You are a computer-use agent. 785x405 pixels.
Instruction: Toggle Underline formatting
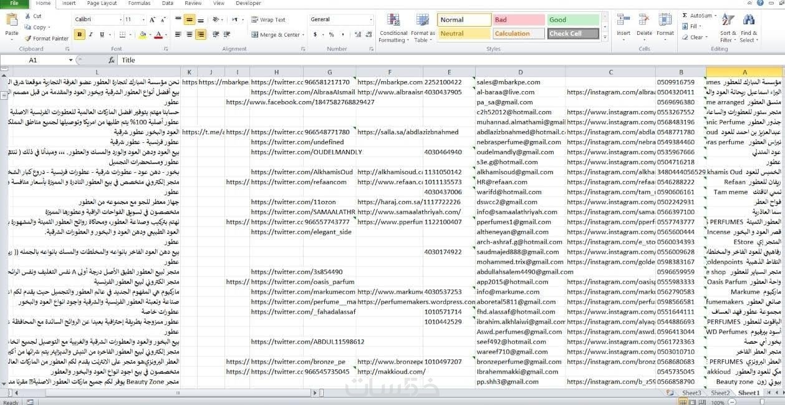point(102,35)
